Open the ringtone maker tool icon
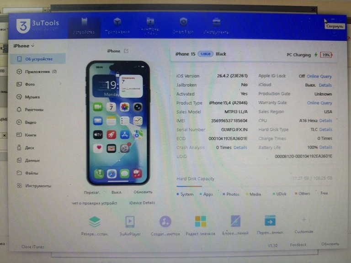Viewport: 351px width, 263px height. [x=165, y=221]
